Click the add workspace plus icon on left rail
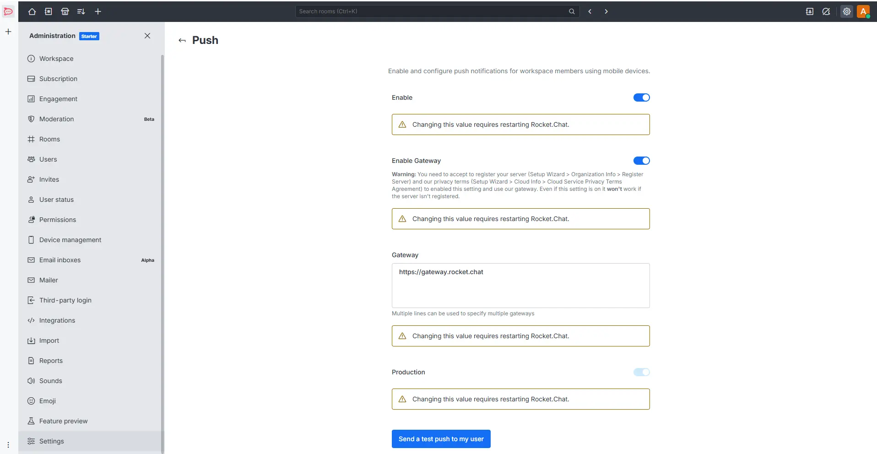This screenshot has width=877, height=454. 8,32
